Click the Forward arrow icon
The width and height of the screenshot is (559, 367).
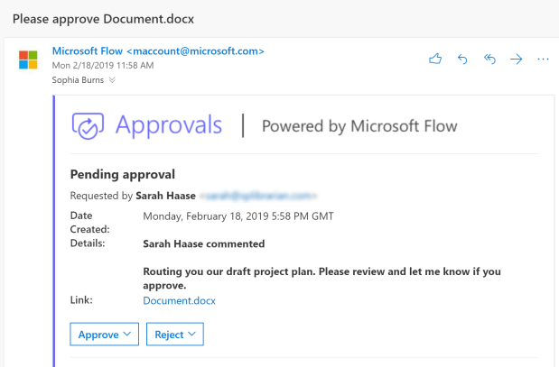click(517, 60)
